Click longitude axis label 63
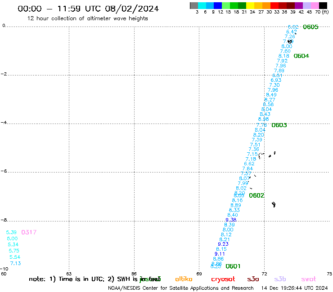Screen dimensions: 333x292 point(69,274)
